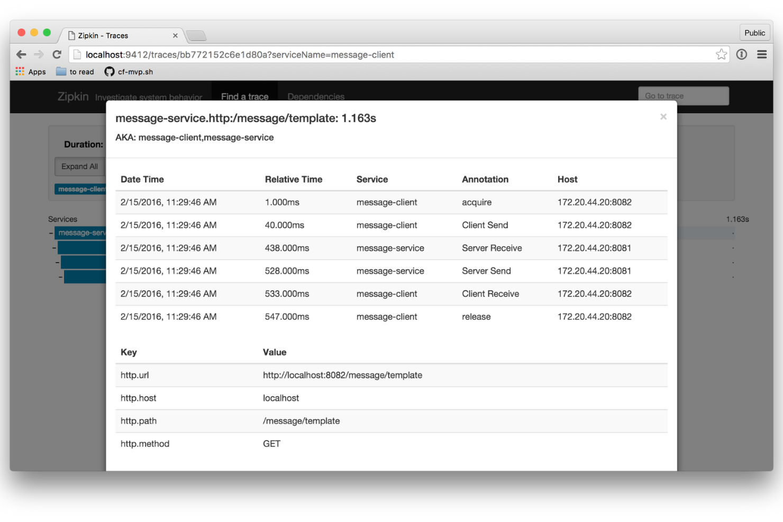Click the message-client service label
This screenshot has width=783, height=522.
coord(80,189)
